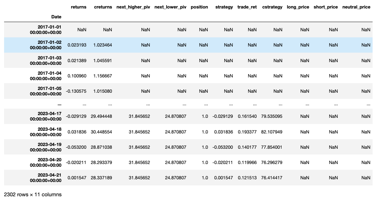Click the 'position' column header

pos(199,7)
